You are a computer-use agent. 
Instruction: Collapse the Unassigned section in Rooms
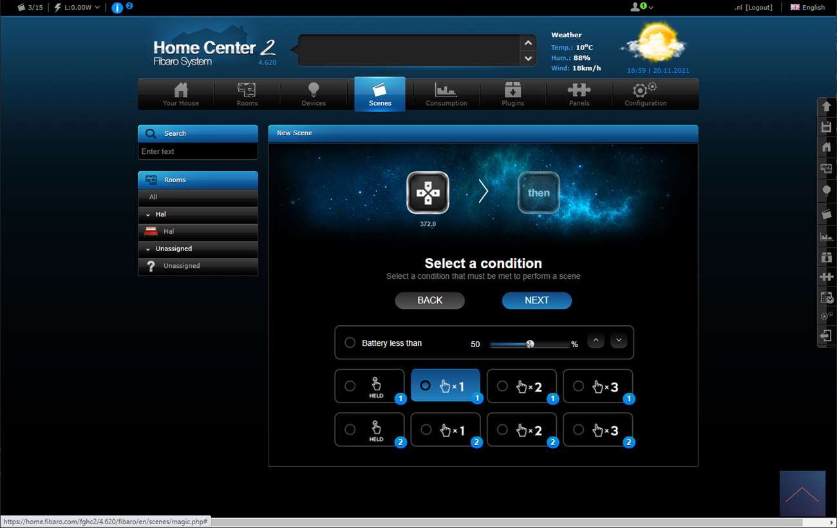point(148,249)
